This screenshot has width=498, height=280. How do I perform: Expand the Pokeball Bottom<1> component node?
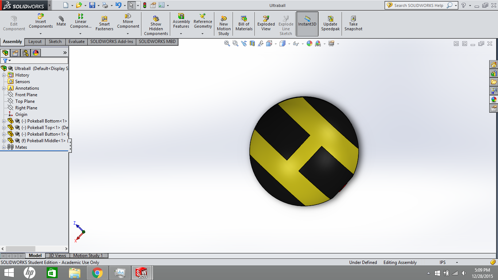point(4,121)
